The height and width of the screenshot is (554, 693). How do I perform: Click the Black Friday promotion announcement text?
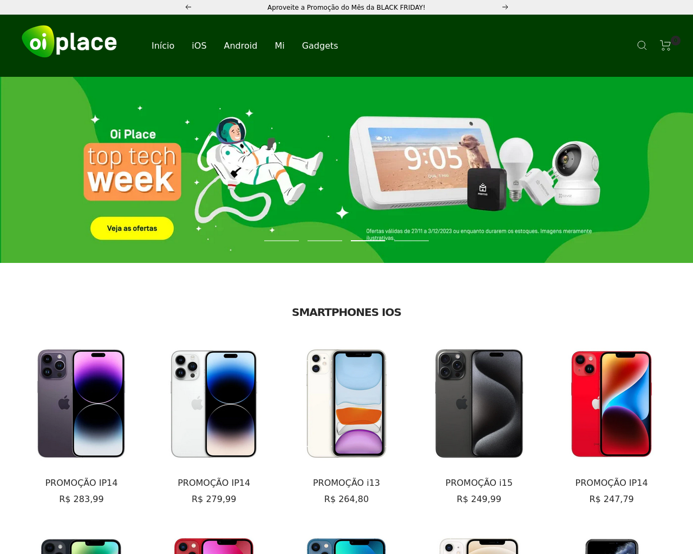click(x=346, y=7)
